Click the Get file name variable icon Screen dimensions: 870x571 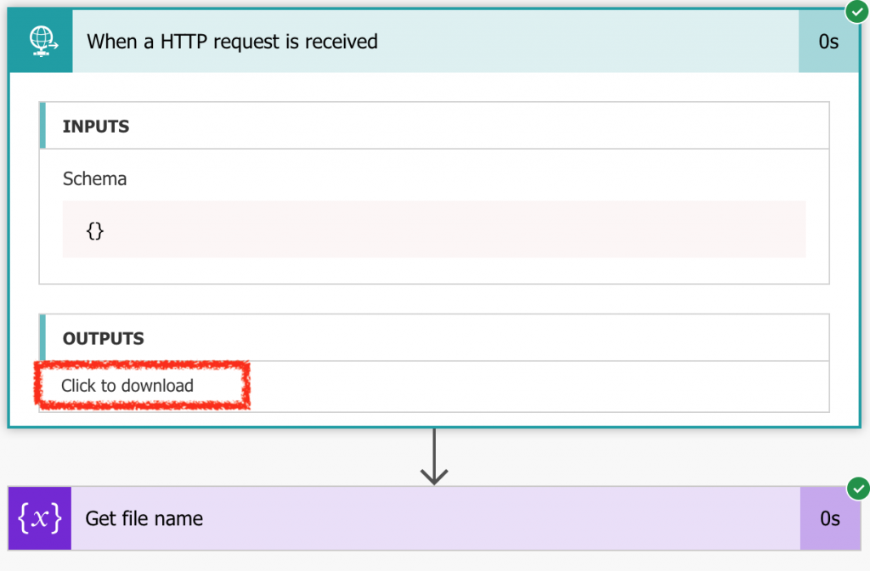40,518
